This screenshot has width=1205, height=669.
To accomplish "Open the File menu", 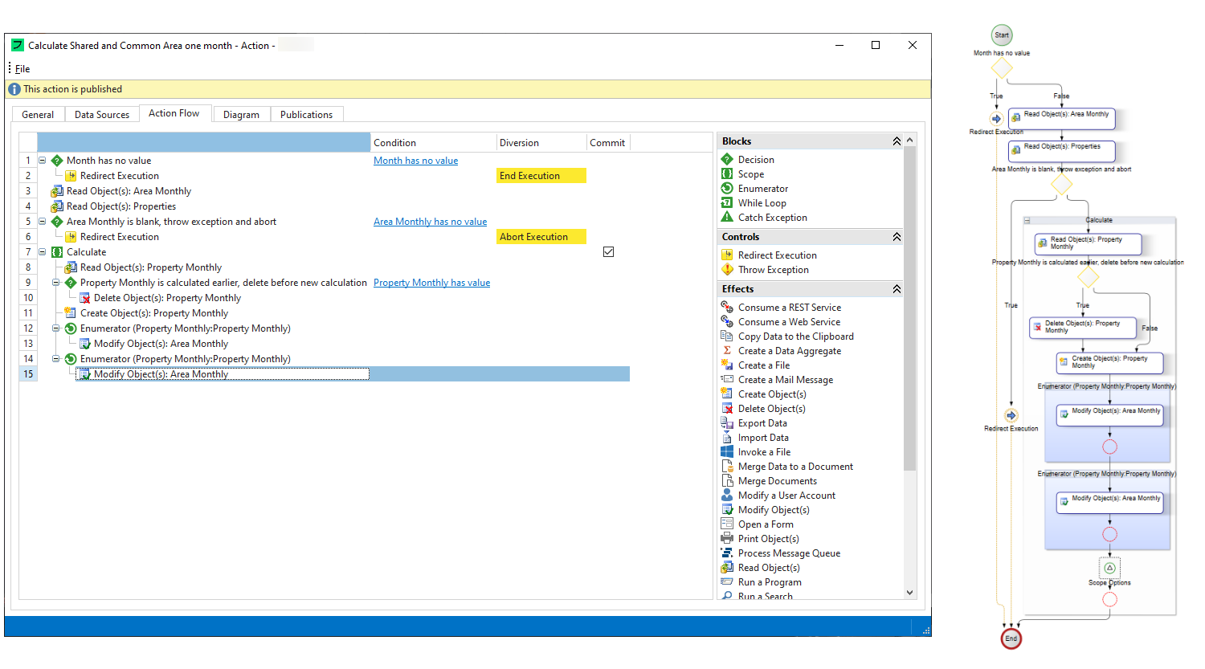I will 22,69.
